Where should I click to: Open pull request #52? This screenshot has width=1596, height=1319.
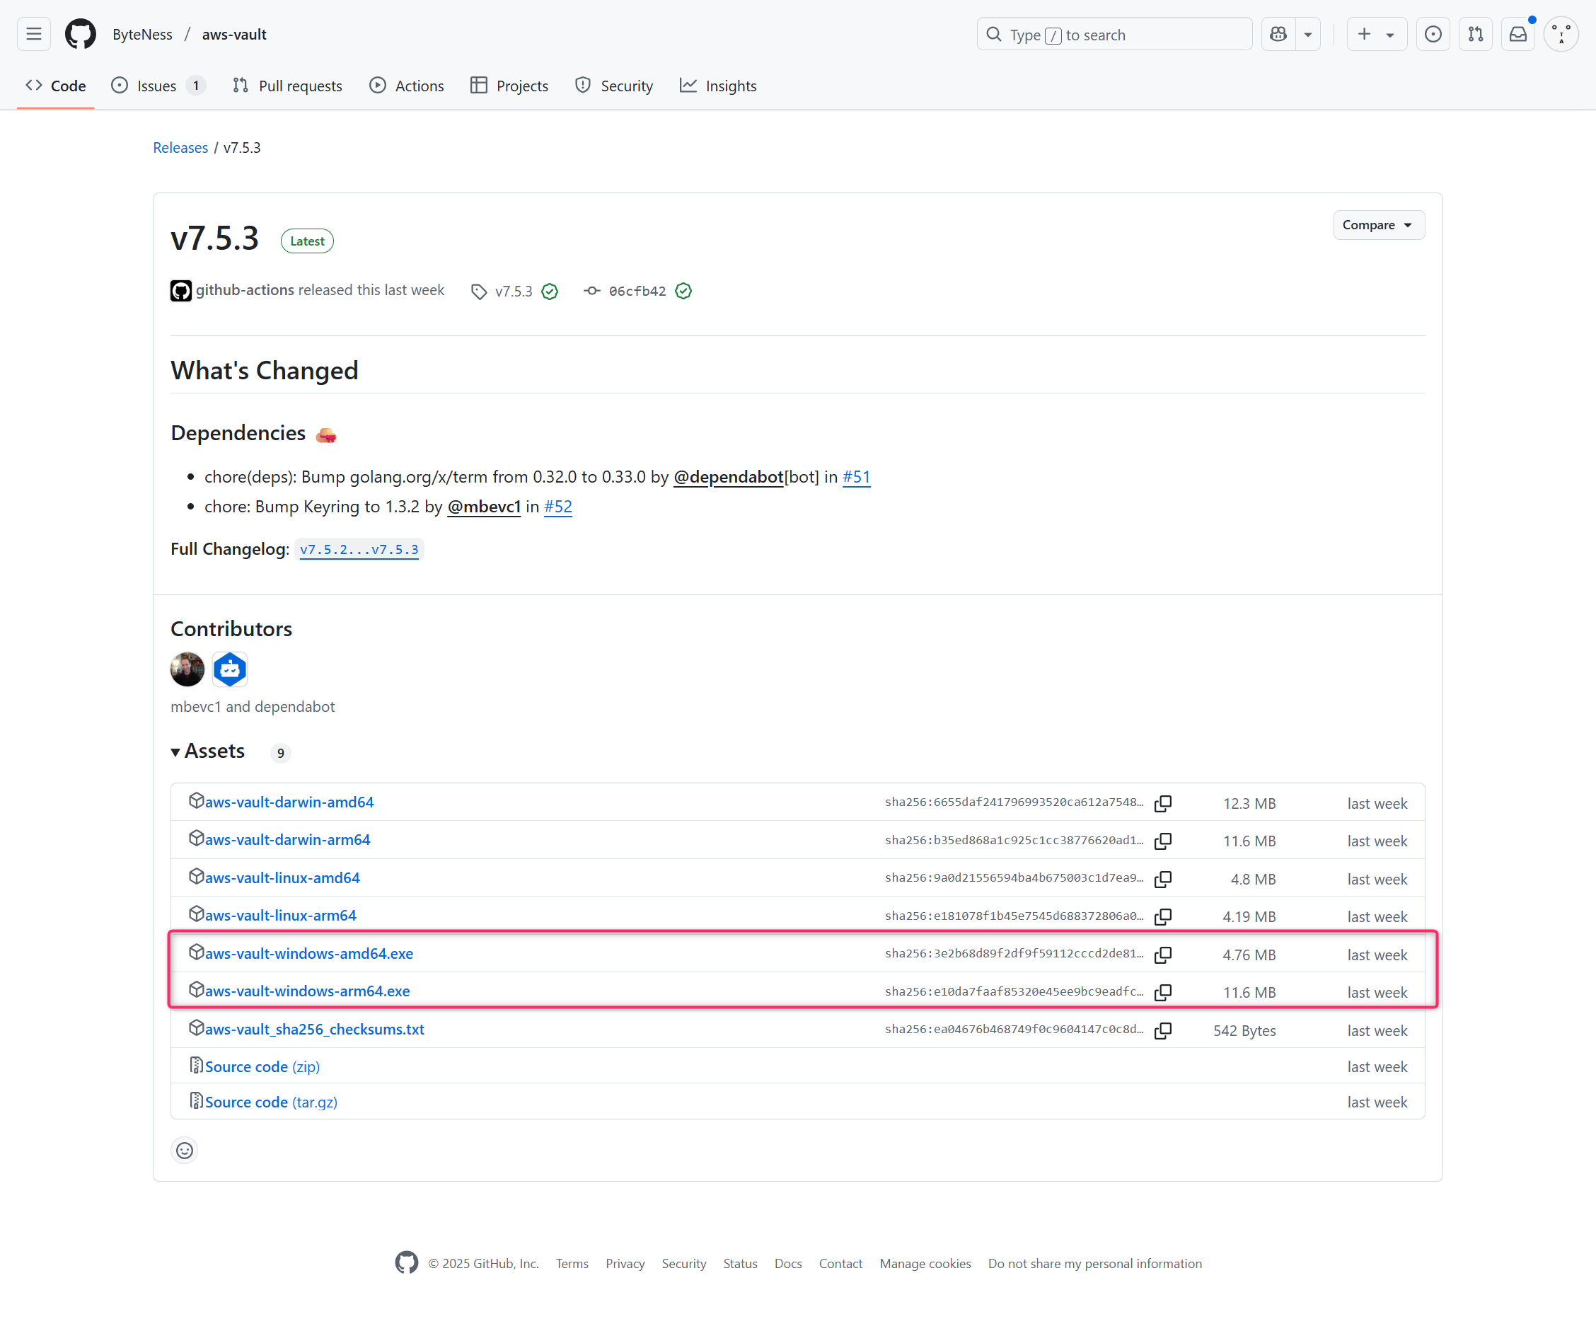click(x=557, y=506)
